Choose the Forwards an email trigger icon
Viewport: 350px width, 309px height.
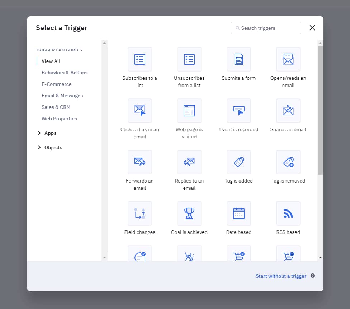coord(140,162)
